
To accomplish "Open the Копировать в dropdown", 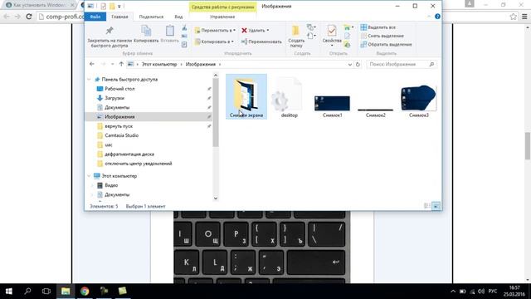I will 214,42.
